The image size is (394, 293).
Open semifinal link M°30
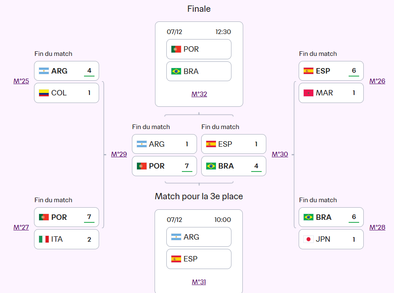click(280, 154)
